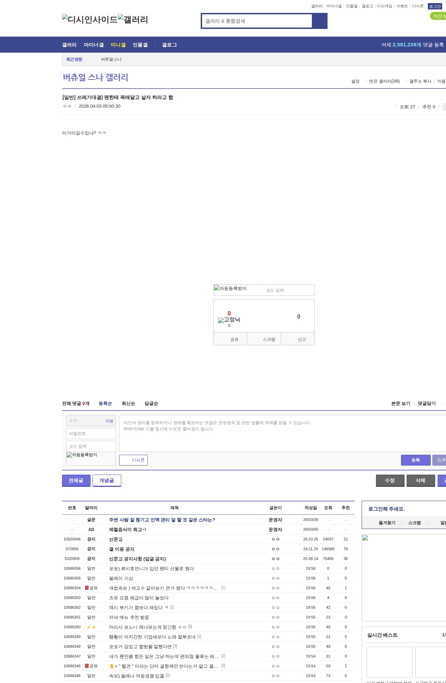Submit comment with the dark blue 등록 button

[x=416, y=460]
